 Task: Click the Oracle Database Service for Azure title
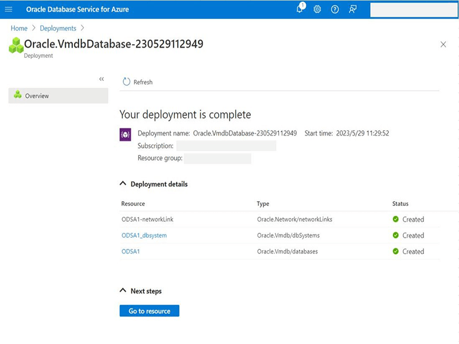[77, 9]
